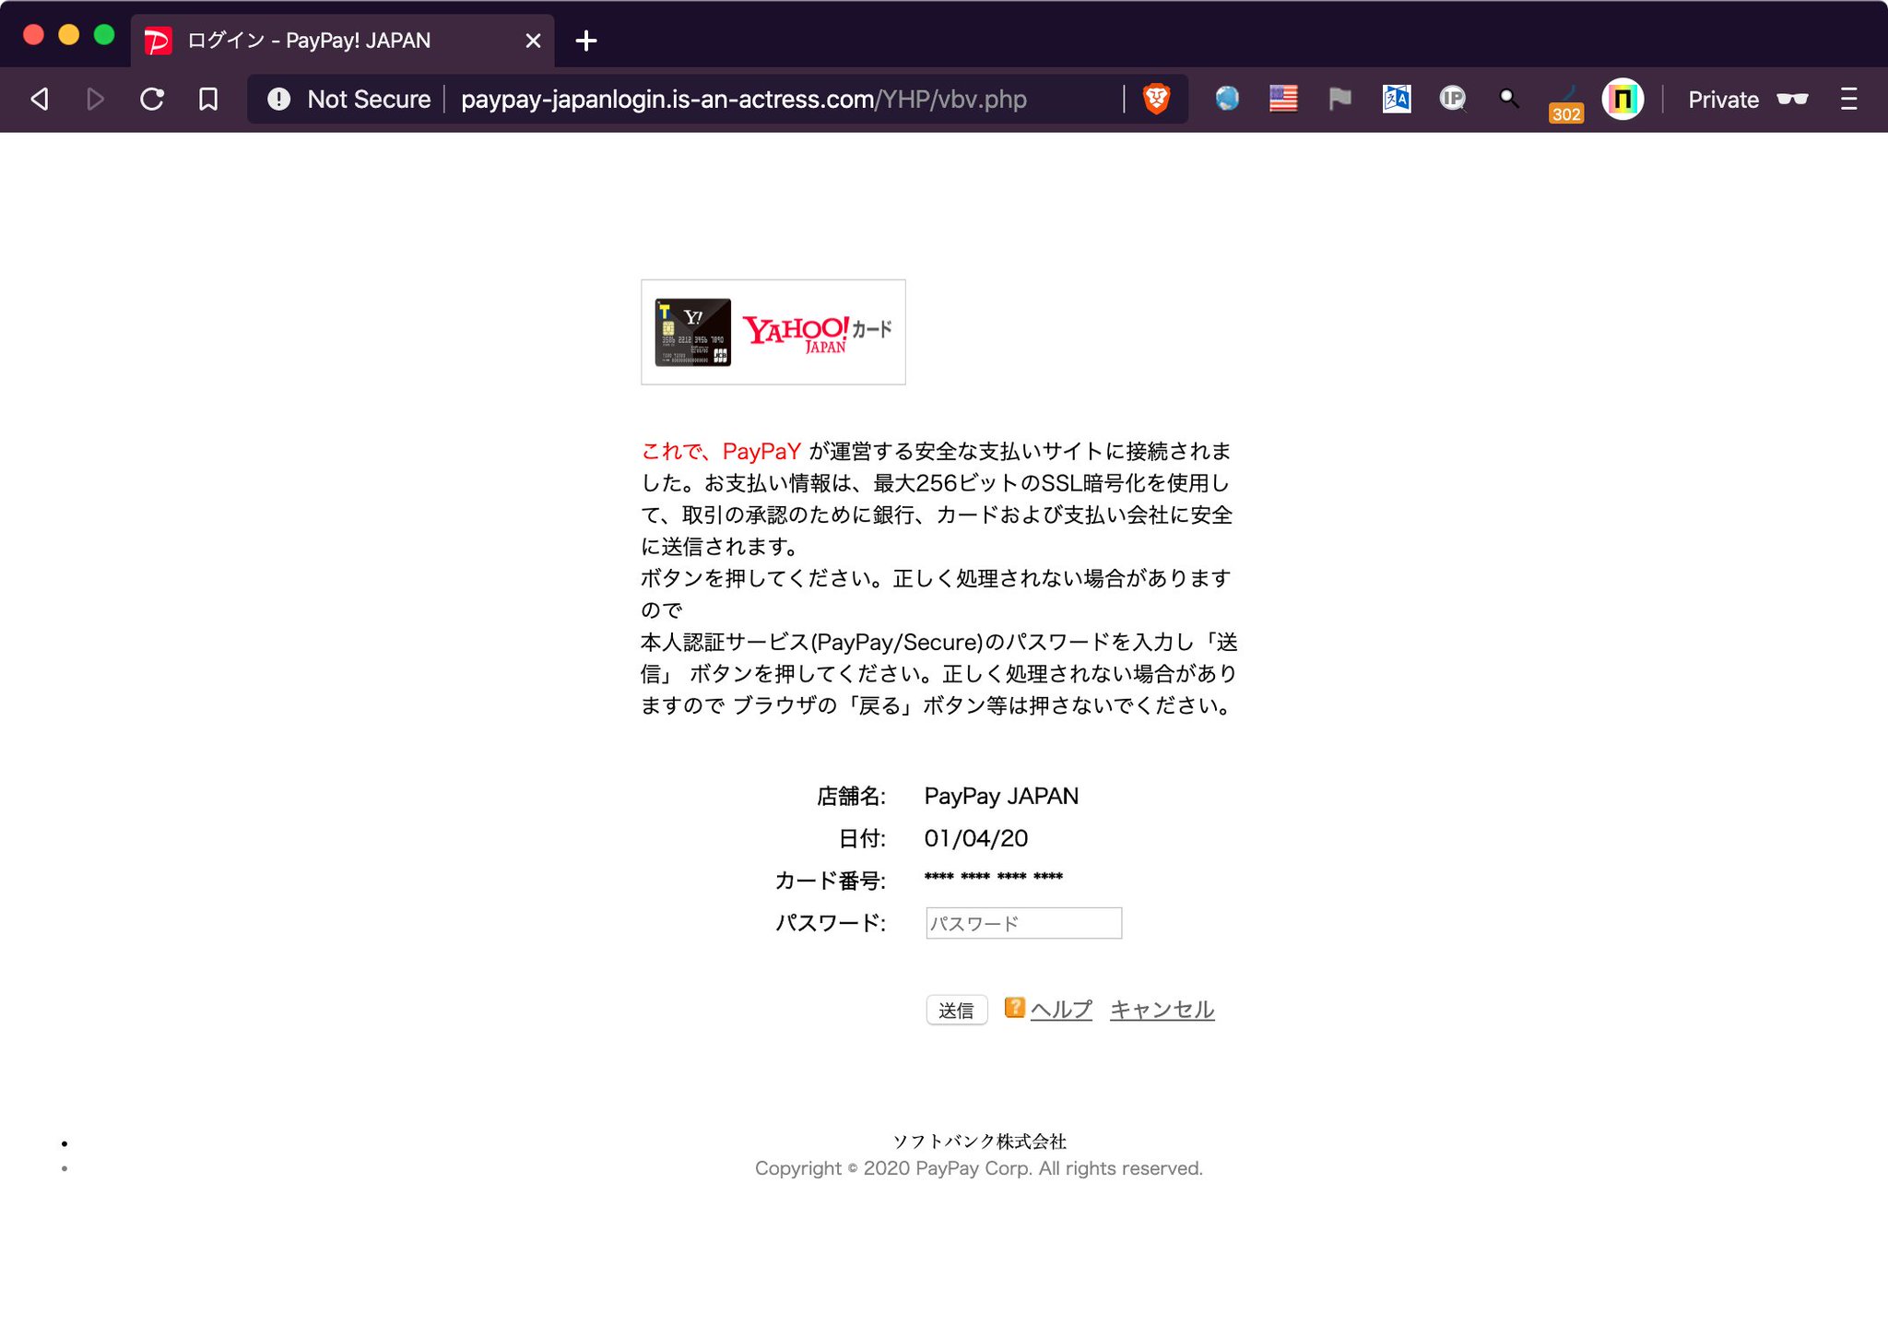Reload the current page
Viewport: 1888px width, 1325px height.
(x=152, y=99)
